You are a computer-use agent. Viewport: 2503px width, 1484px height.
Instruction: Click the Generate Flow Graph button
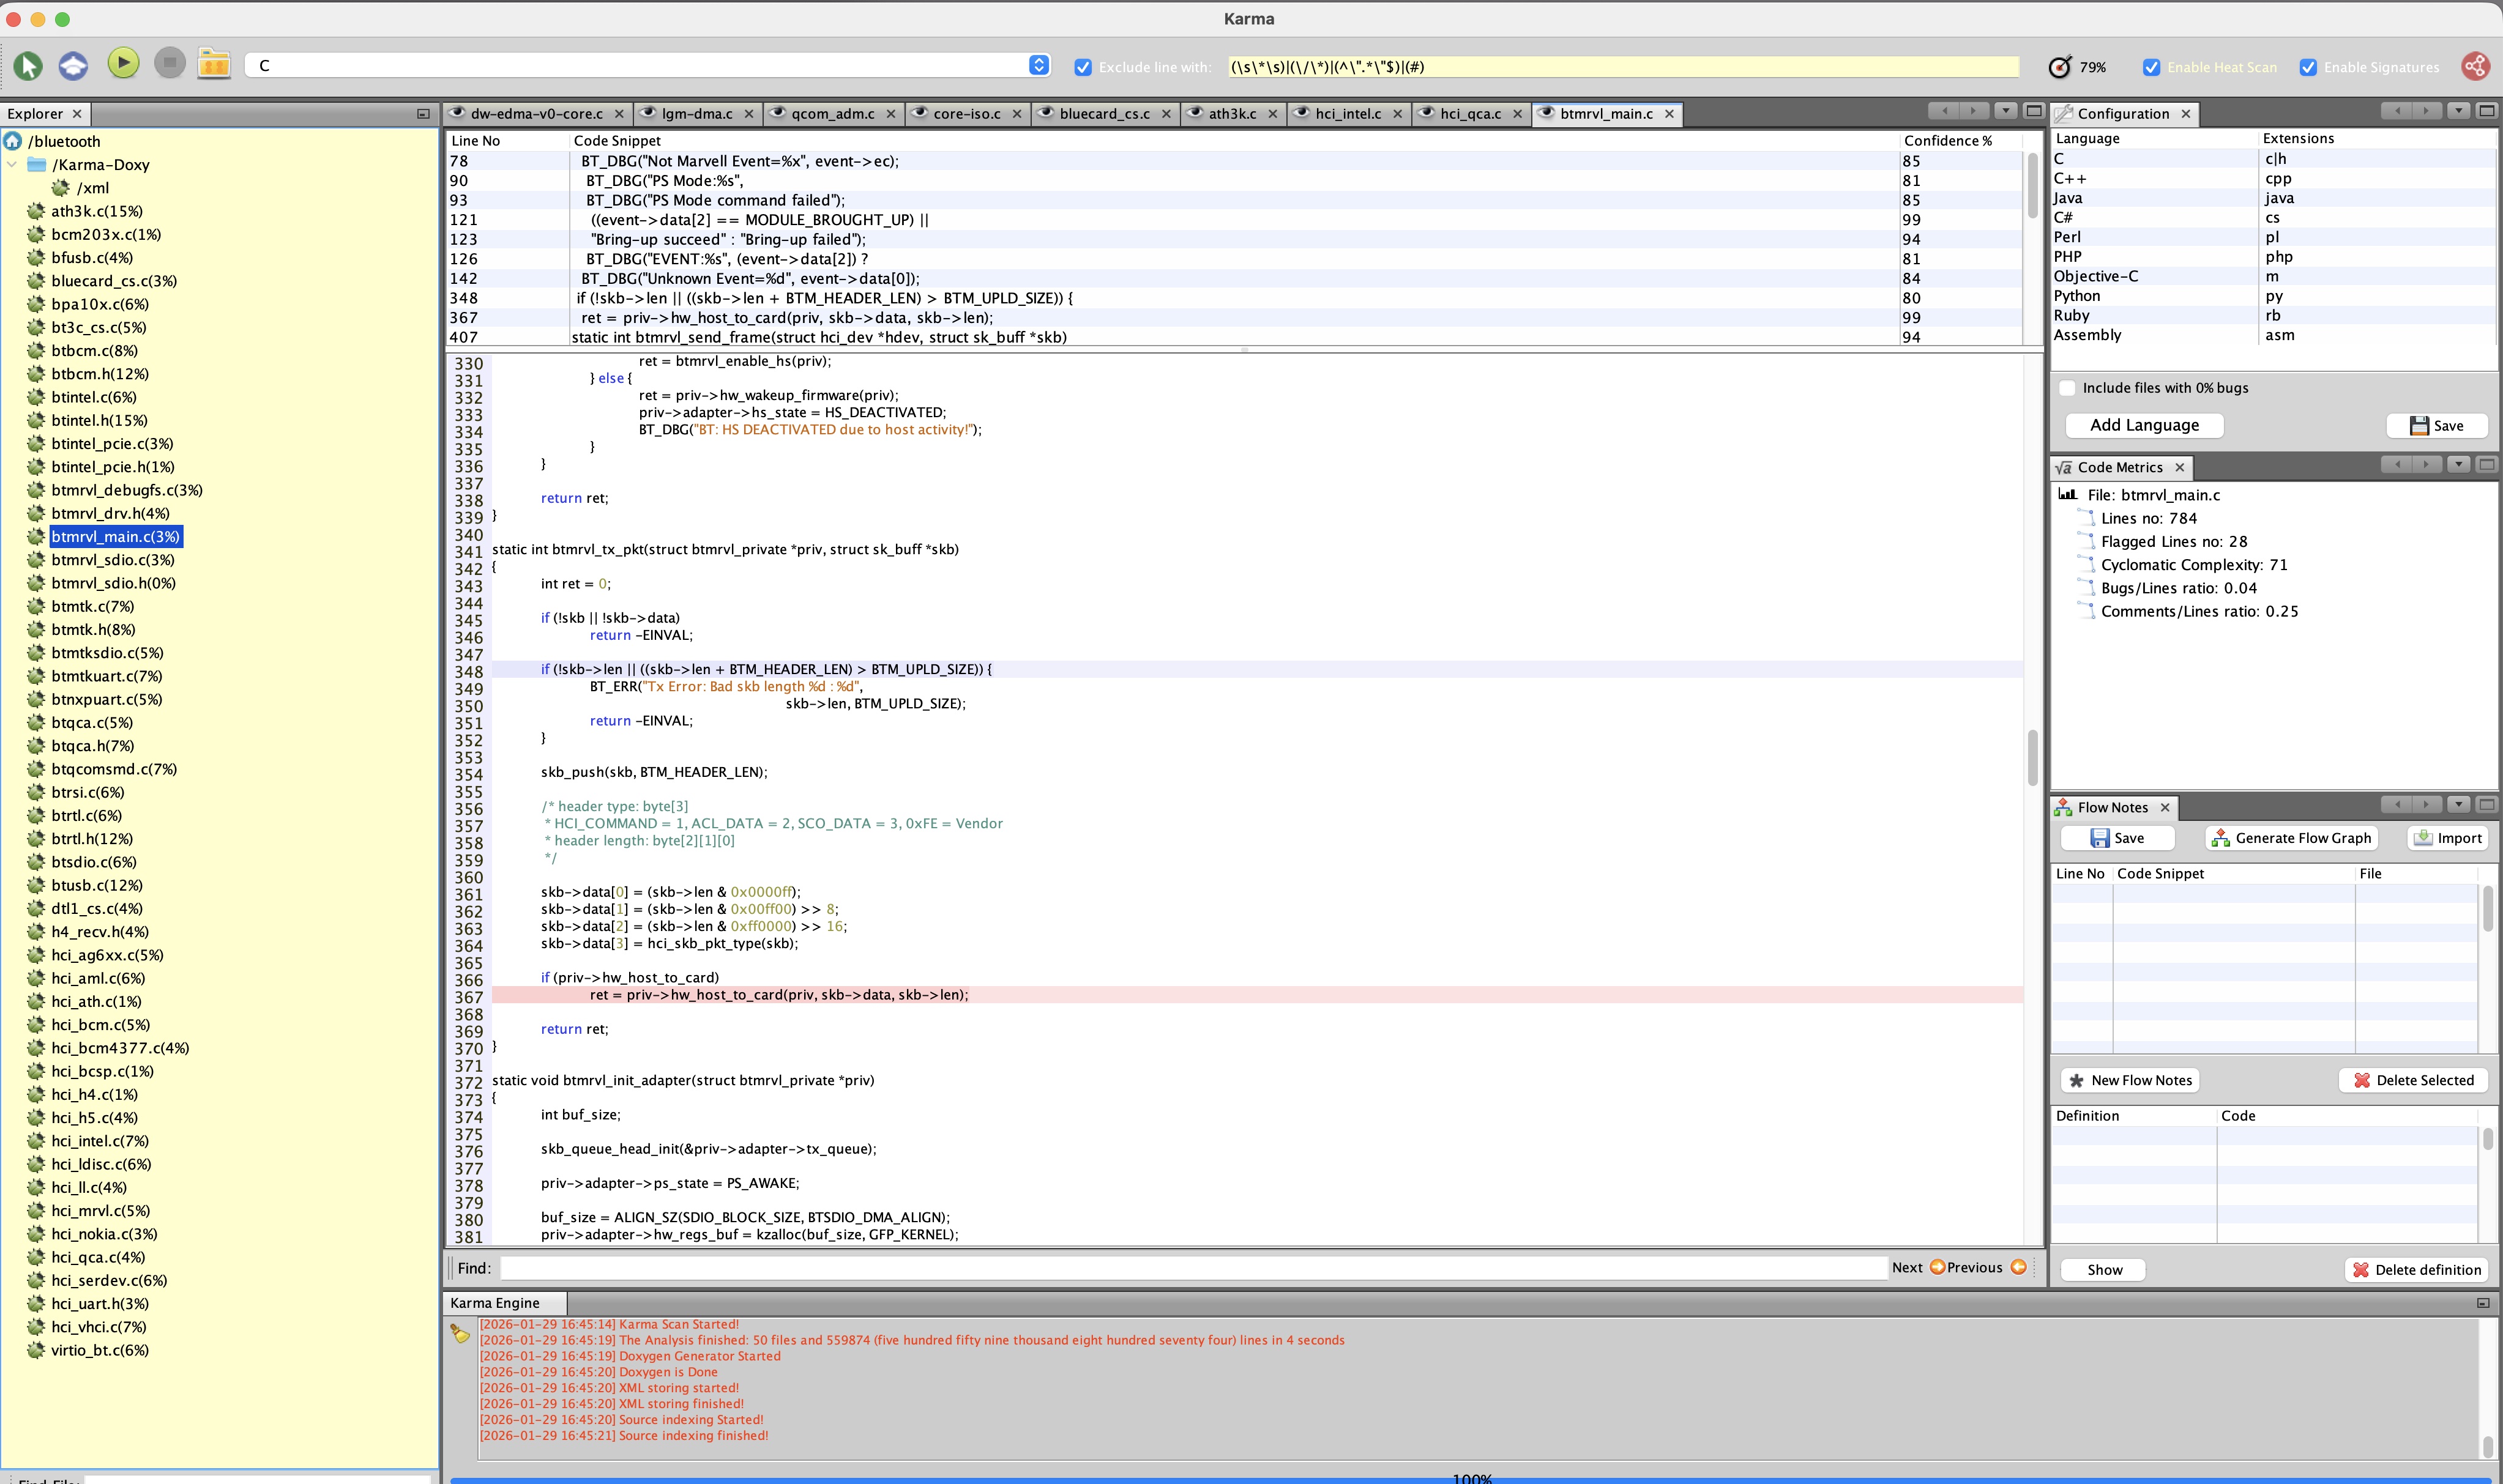click(2291, 838)
